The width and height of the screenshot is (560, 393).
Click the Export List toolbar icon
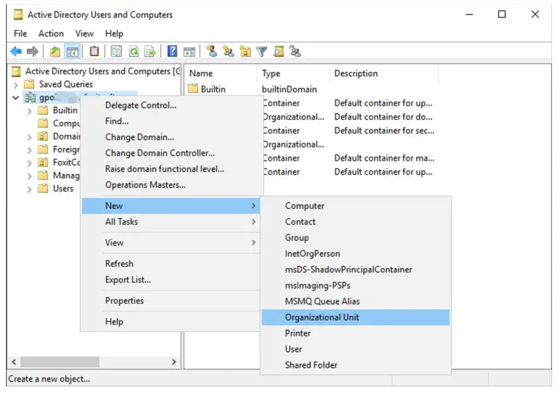point(151,51)
